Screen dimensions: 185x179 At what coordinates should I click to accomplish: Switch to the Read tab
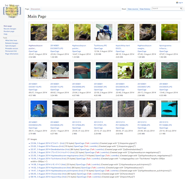coord(124,9)
